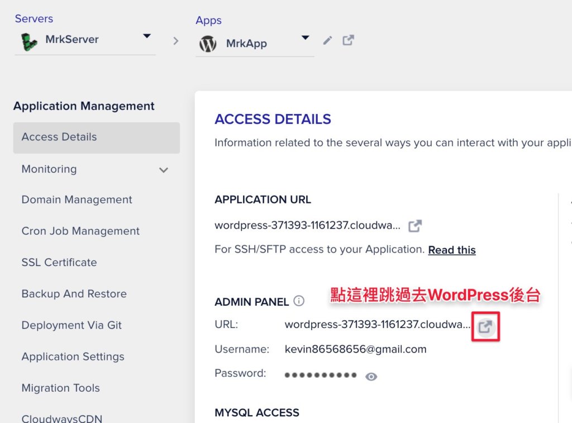Select Migration Tools
The width and height of the screenshot is (572, 423).
(60, 388)
